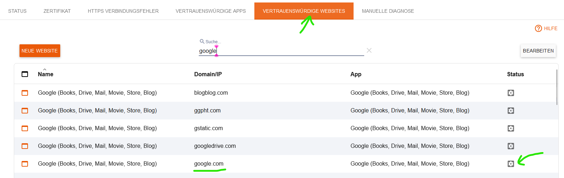Select the google.com row checkbox
The height and width of the screenshot is (178, 564).
tap(25, 164)
